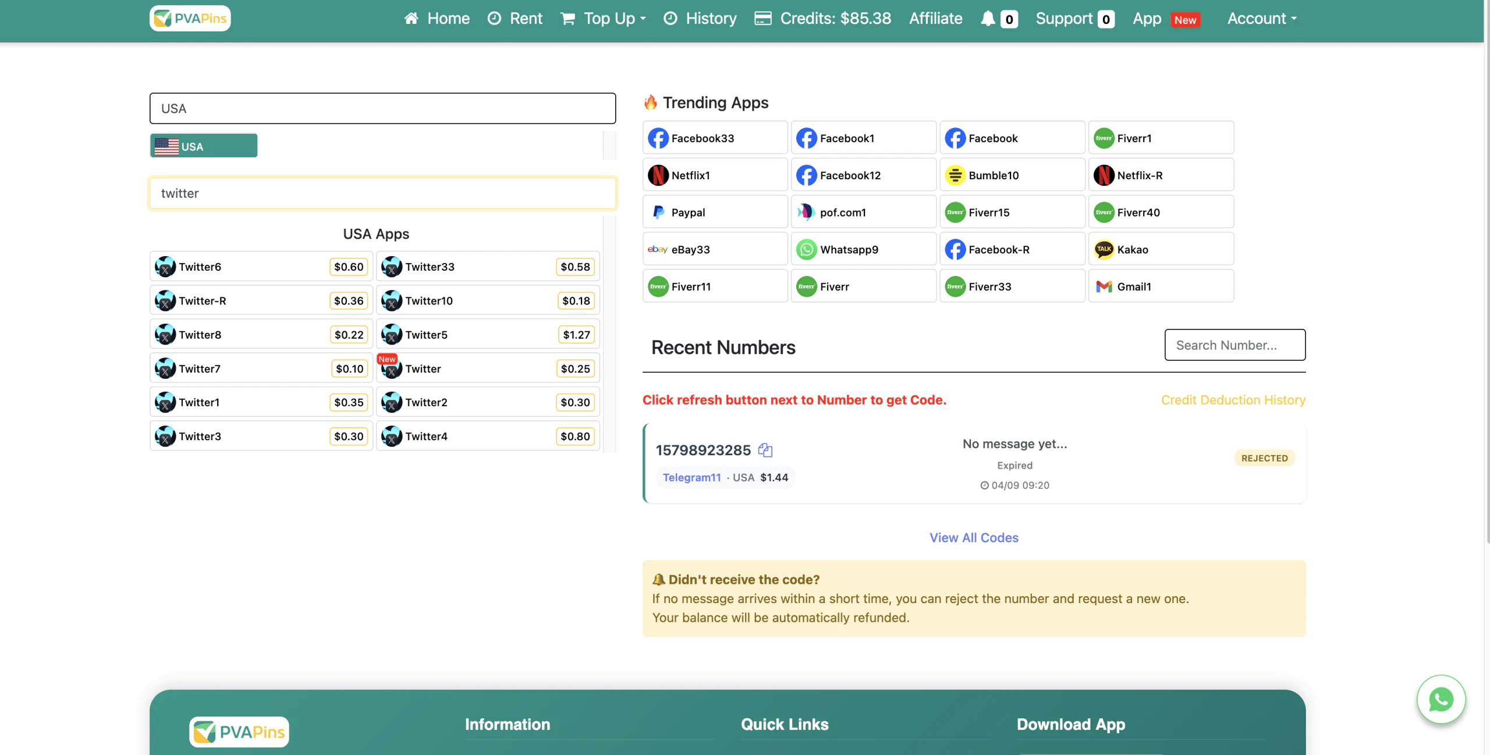Choose the Paypal trending app

(x=715, y=212)
